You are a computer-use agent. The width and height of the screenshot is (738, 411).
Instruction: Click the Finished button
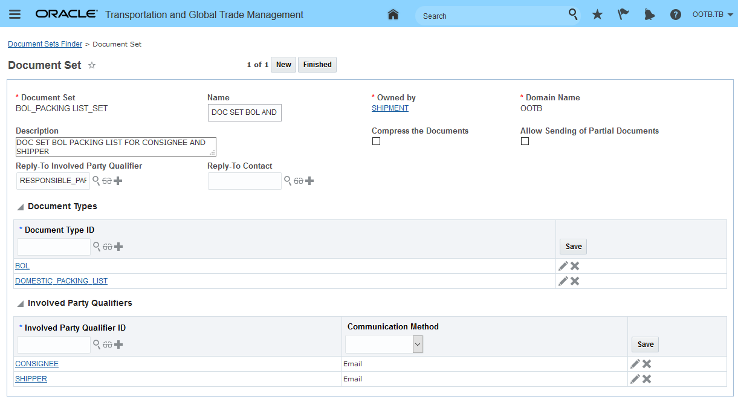tap(317, 65)
